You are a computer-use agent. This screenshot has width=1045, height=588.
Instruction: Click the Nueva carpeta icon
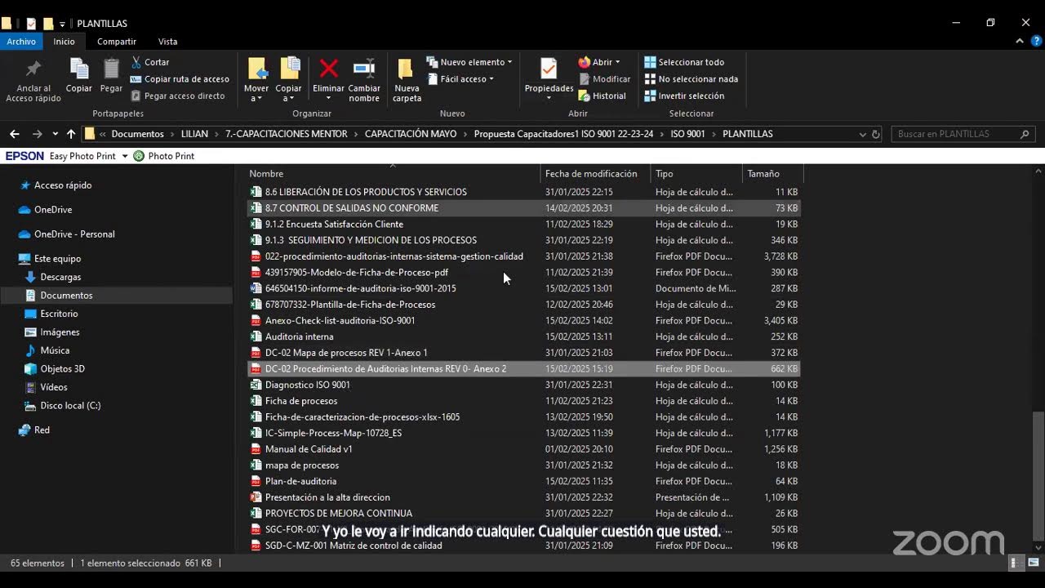[x=407, y=69]
